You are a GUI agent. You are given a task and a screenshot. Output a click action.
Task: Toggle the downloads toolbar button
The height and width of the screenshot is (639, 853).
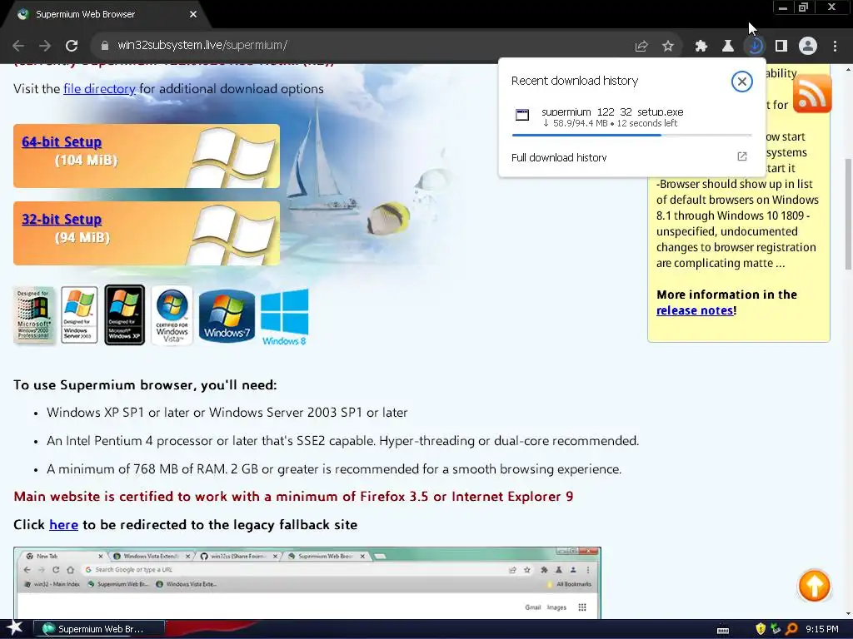click(755, 47)
